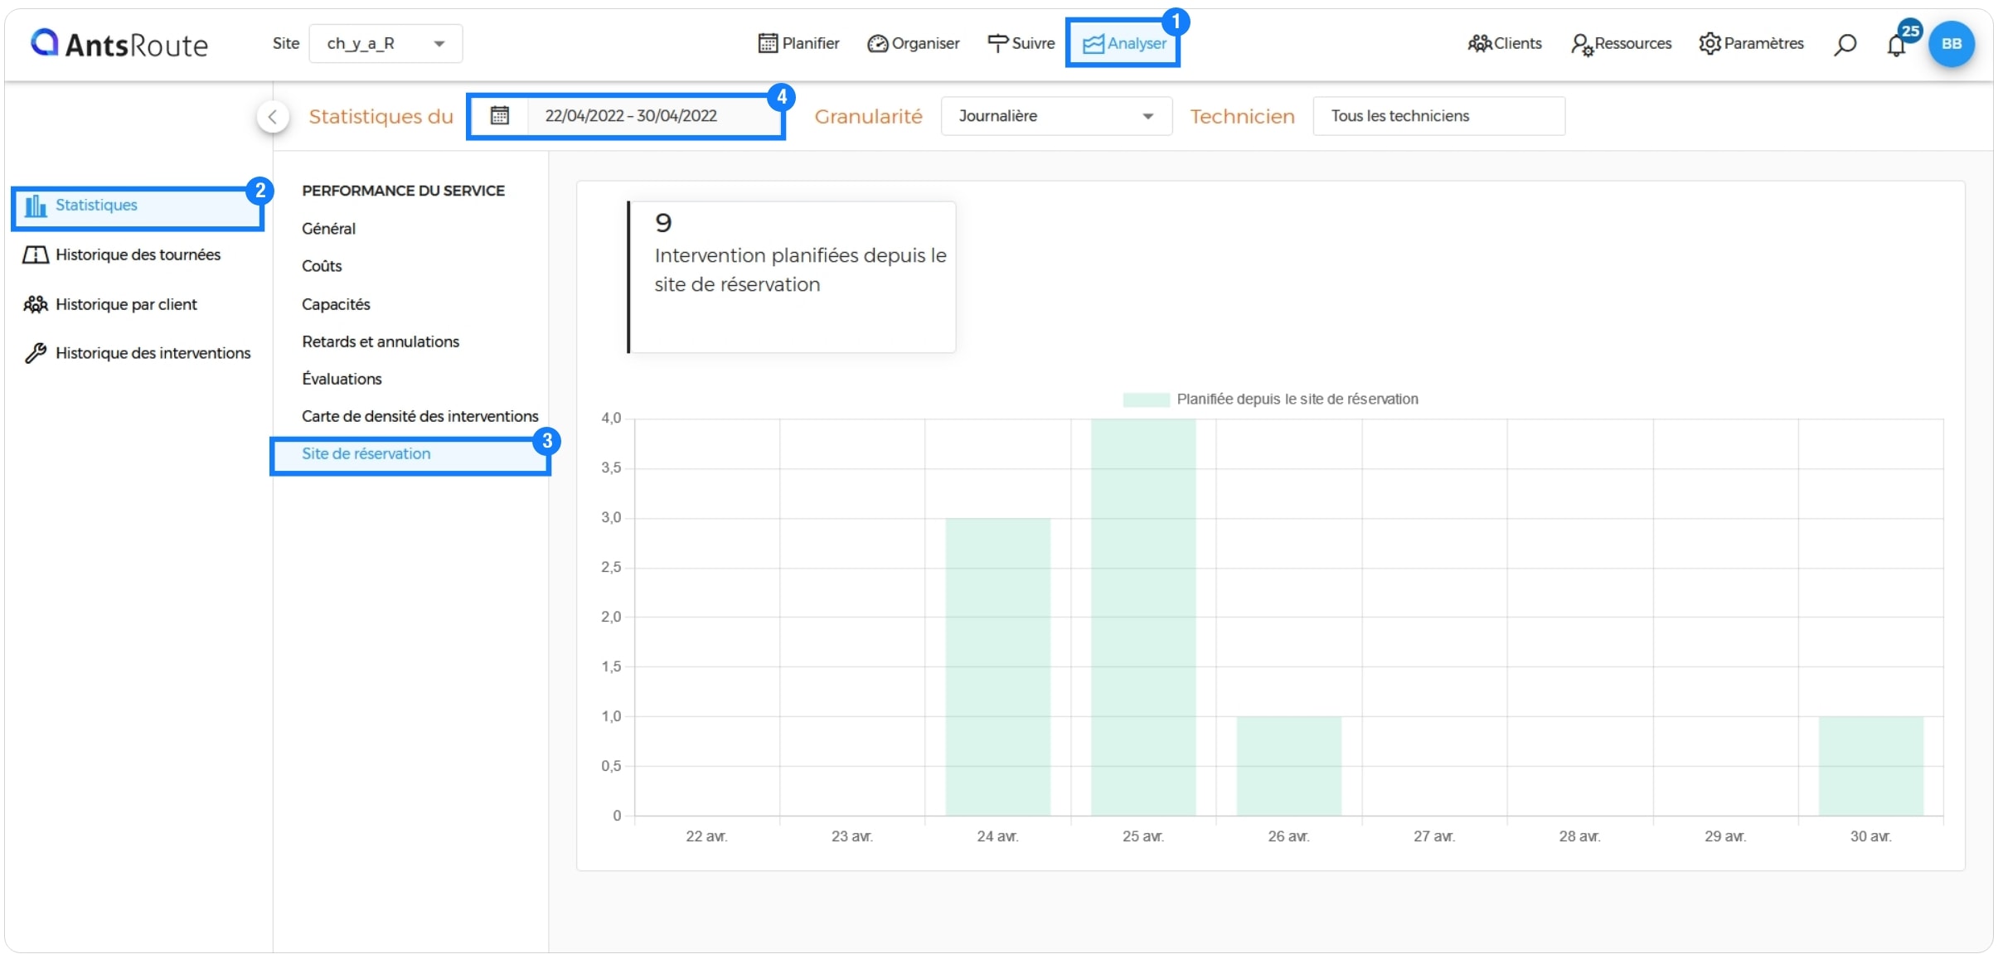
Task: Open the Planifier calendar section
Action: point(798,43)
